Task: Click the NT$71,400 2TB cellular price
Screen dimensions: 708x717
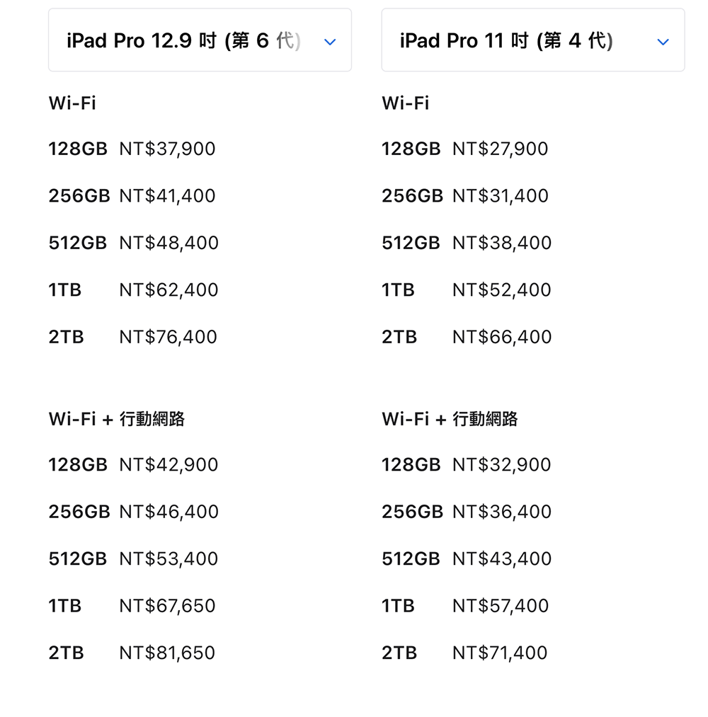Action: [x=500, y=653]
